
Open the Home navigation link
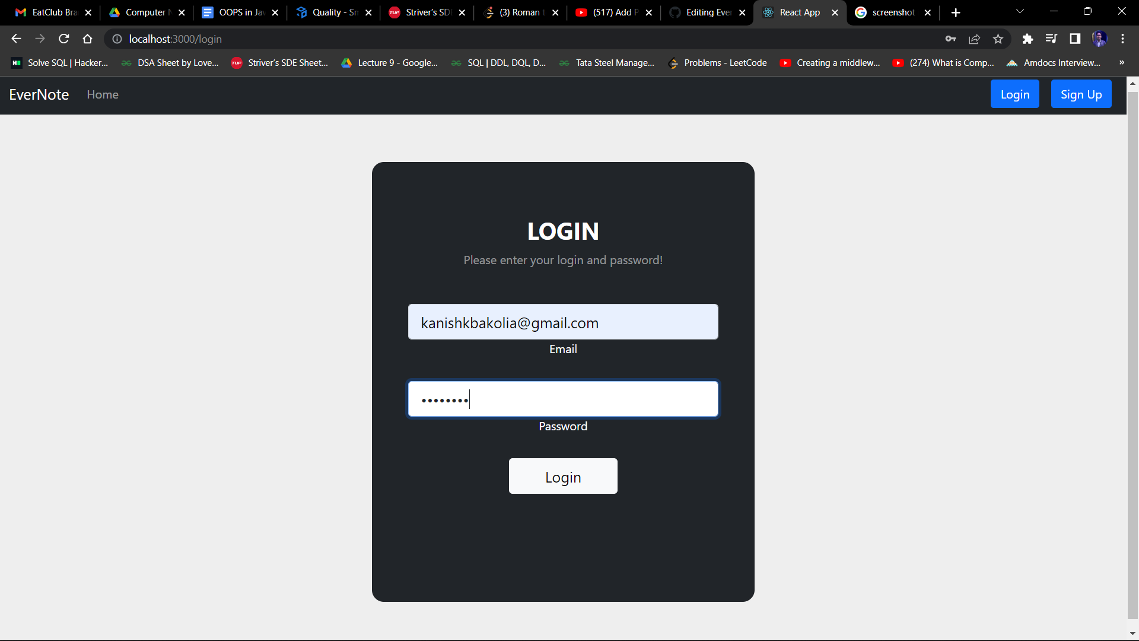click(102, 94)
